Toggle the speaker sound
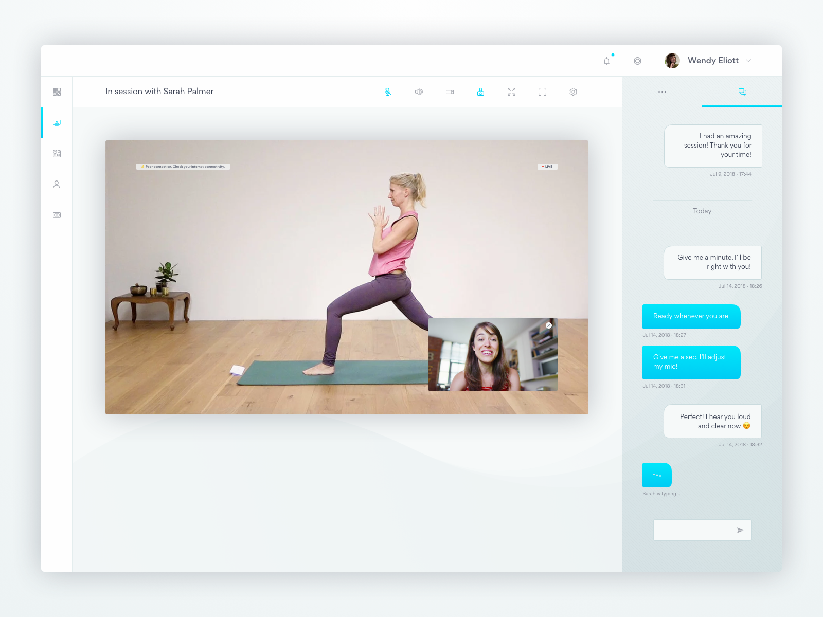Image resolution: width=823 pixels, height=617 pixels. click(419, 92)
